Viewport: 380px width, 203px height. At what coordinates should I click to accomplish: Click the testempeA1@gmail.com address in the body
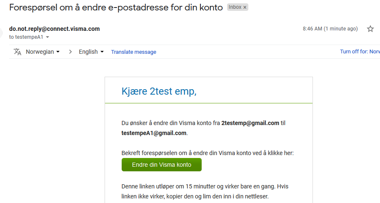(154, 133)
